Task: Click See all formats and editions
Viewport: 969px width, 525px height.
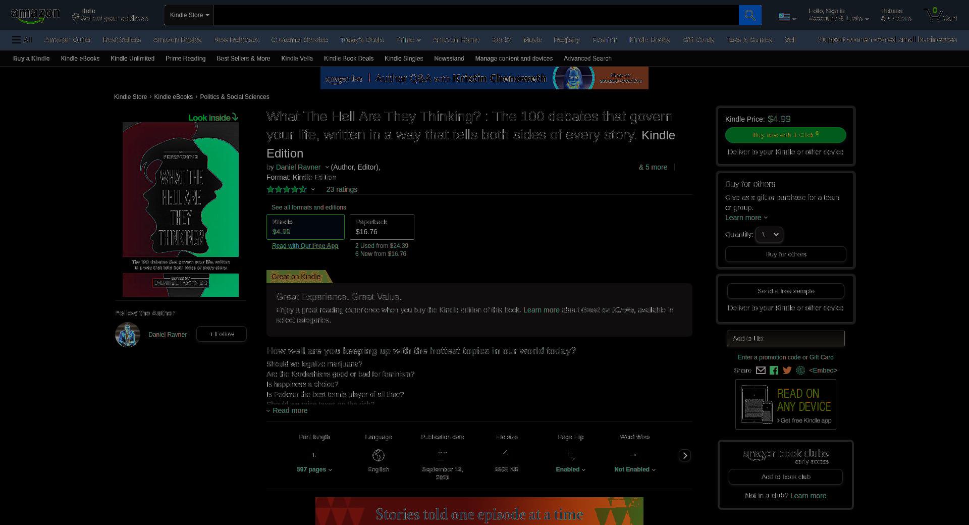Action: 309,207
